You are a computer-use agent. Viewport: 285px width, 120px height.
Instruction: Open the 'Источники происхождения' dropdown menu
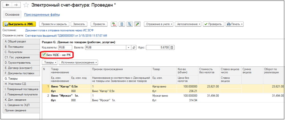[x=78, y=62]
